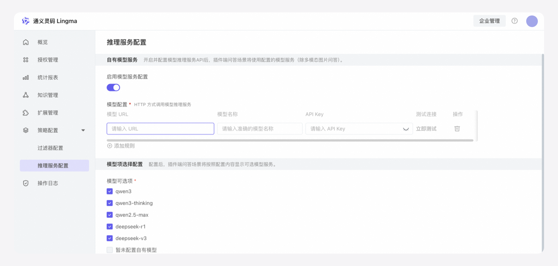Click the 暂未配置自有模型 checkbox
This screenshot has height=266, width=558.
(110, 250)
